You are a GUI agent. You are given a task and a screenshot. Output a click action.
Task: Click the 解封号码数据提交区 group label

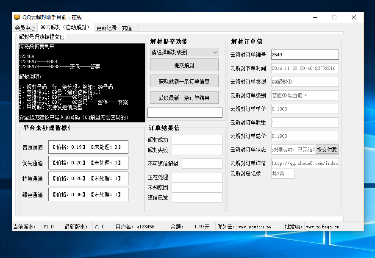pos(42,37)
